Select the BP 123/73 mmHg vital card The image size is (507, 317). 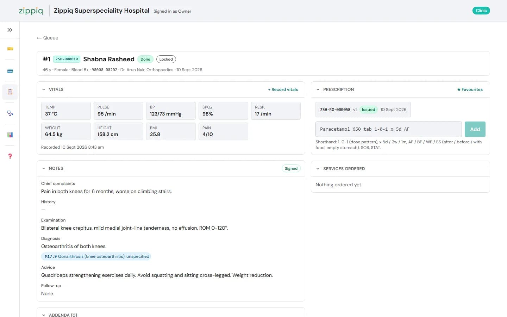pyautogui.click(x=171, y=111)
